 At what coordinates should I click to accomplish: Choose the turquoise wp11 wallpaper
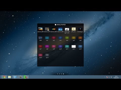[x=67, y=46]
